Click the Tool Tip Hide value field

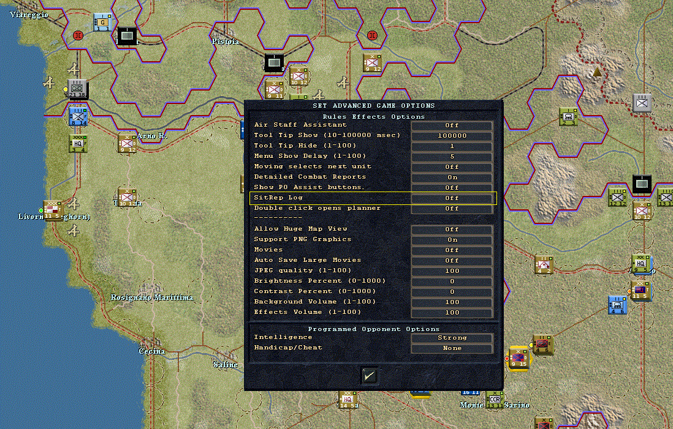click(x=452, y=146)
